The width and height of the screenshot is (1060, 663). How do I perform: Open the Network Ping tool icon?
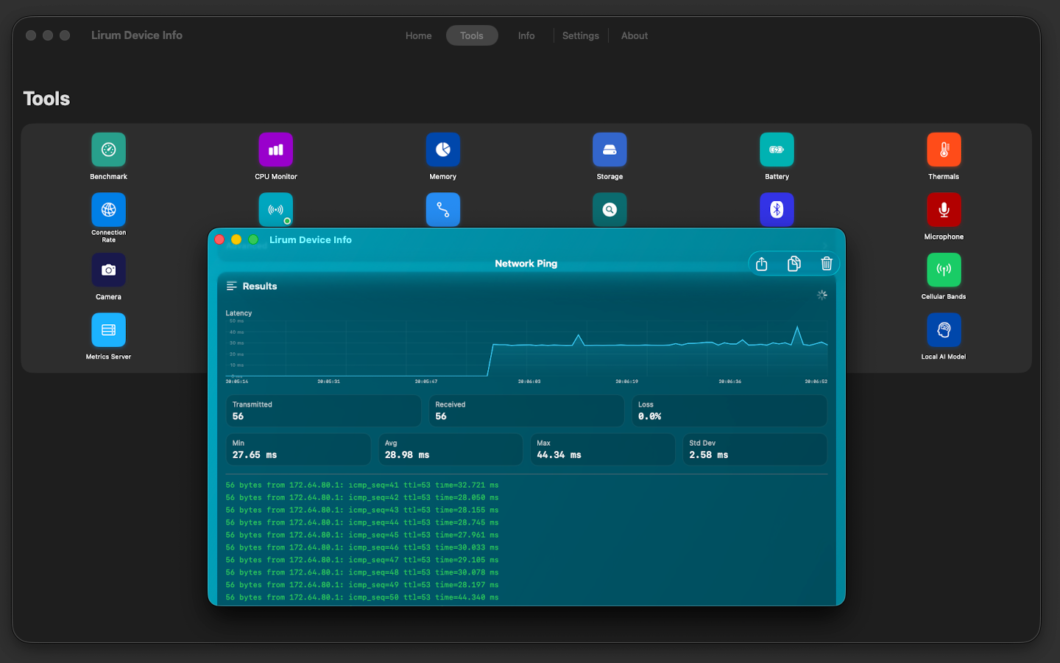click(x=275, y=210)
